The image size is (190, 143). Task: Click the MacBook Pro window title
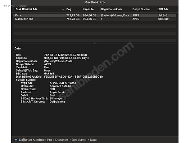click(x=95, y=2)
